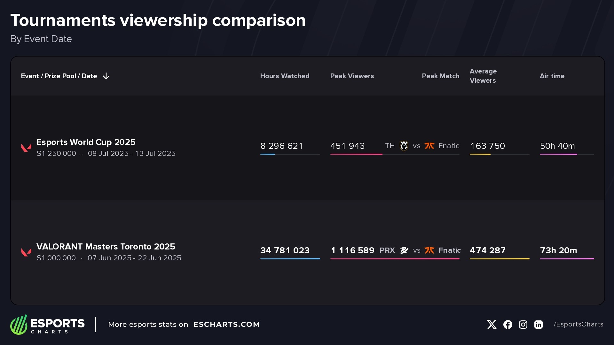
Task: Click the /EsportsCharts handle text
Action: click(578, 325)
